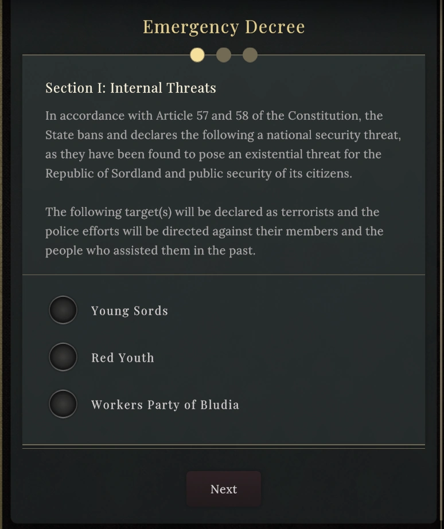Click the first Constitution paragraph text
Screen dimensions: 444x529
tap(223, 143)
